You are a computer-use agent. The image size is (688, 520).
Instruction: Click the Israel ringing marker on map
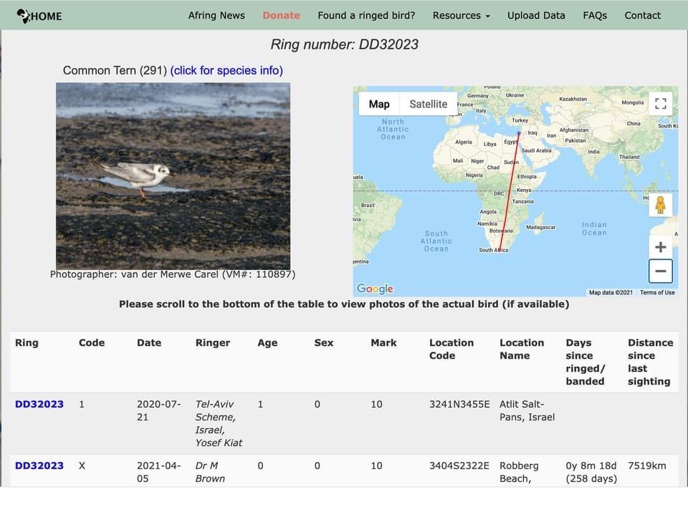[519, 133]
